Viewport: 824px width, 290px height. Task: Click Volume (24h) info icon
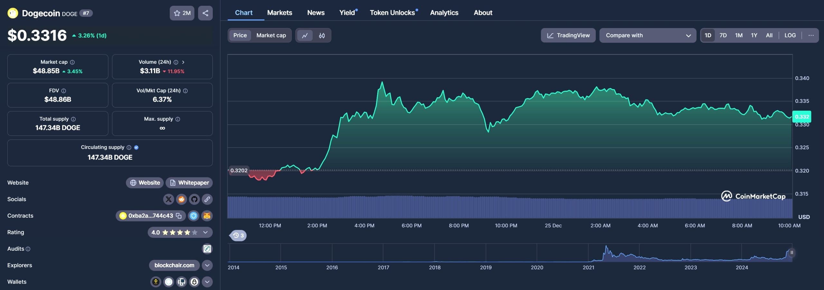[176, 62]
